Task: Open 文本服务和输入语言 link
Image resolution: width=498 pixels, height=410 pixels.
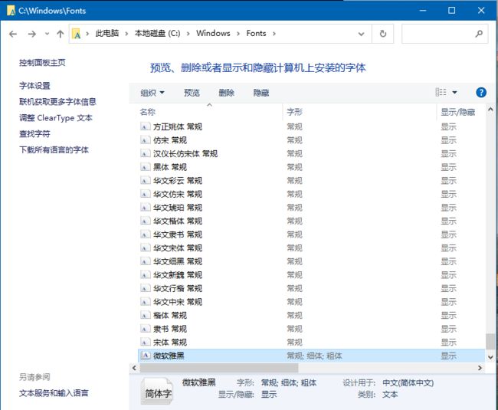Action: point(54,393)
